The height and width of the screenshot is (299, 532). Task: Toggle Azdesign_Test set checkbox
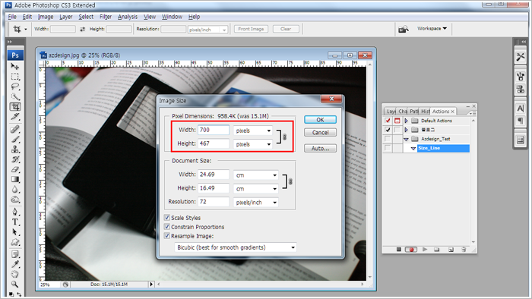pyautogui.click(x=388, y=139)
